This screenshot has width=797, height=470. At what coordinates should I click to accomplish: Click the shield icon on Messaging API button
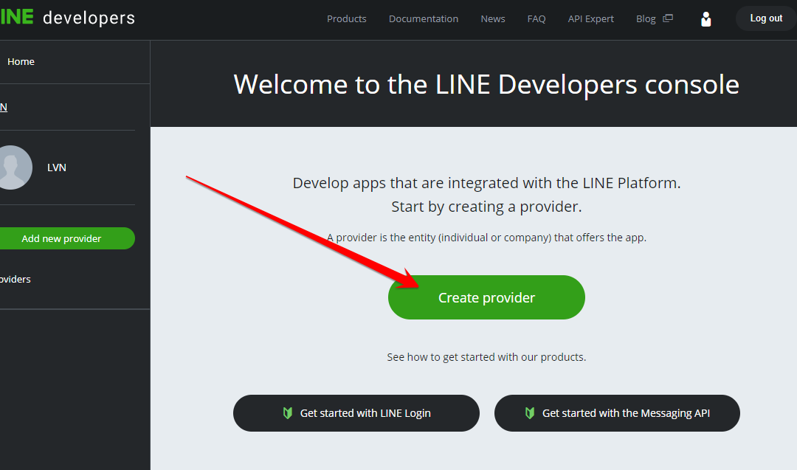pyautogui.click(x=530, y=413)
